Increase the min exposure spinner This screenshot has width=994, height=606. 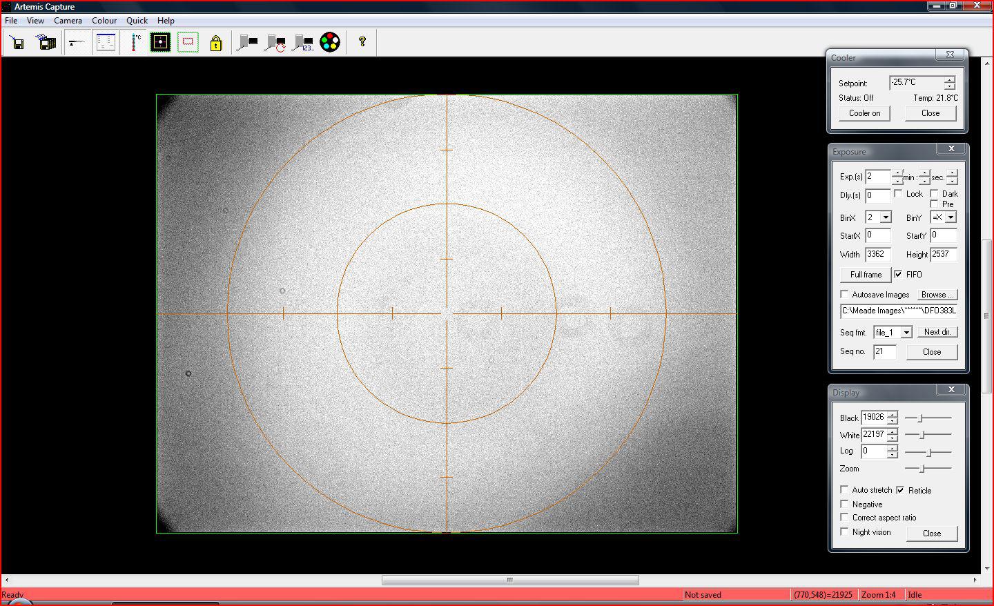click(x=924, y=173)
